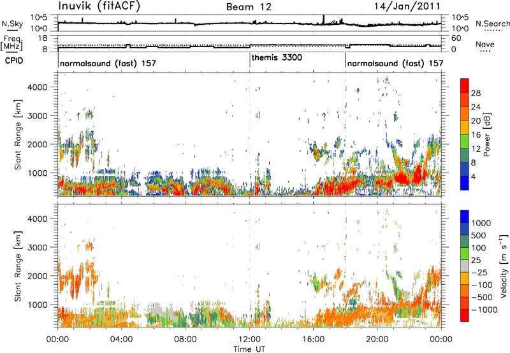The height and width of the screenshot is (353, 510).
Task: Click the red top of power colorbar
Action: coord(465,85)
